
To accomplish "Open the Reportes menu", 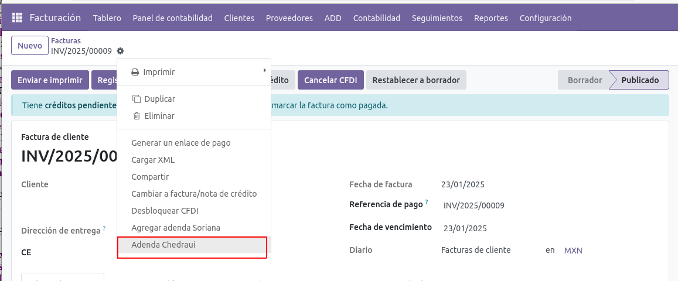I will [490, 18].
